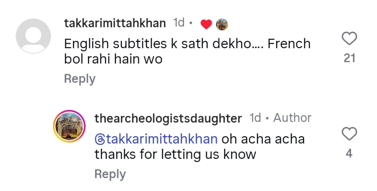Tap the "French bol rahi hain wo" line
The height and width of the screenshot is (191, 377).
click(x=113, y=59)
